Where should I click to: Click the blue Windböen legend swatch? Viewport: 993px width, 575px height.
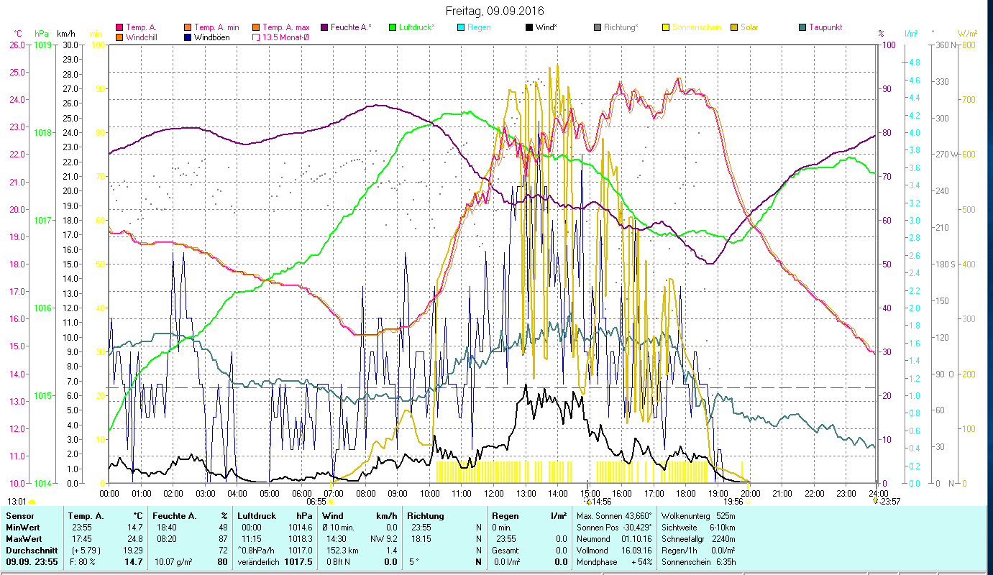tap(188, 37)
